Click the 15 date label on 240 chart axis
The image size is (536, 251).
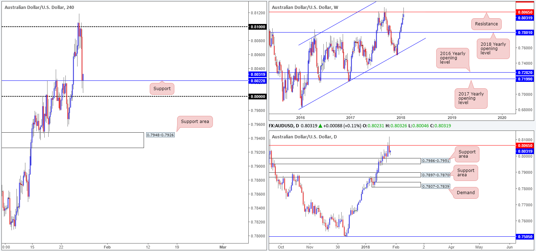pos(32,247)
